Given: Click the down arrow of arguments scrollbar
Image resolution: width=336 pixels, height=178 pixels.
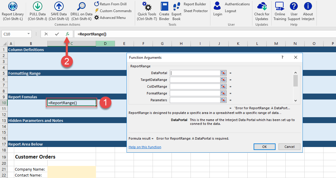Looking at the screenshot, I should [295, 100].
